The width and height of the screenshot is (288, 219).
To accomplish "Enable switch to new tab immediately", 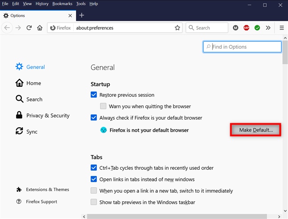I will [x=94, y=191].
